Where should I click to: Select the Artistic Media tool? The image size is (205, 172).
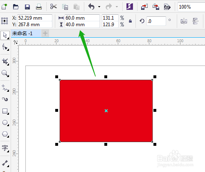tap(5, 99)
